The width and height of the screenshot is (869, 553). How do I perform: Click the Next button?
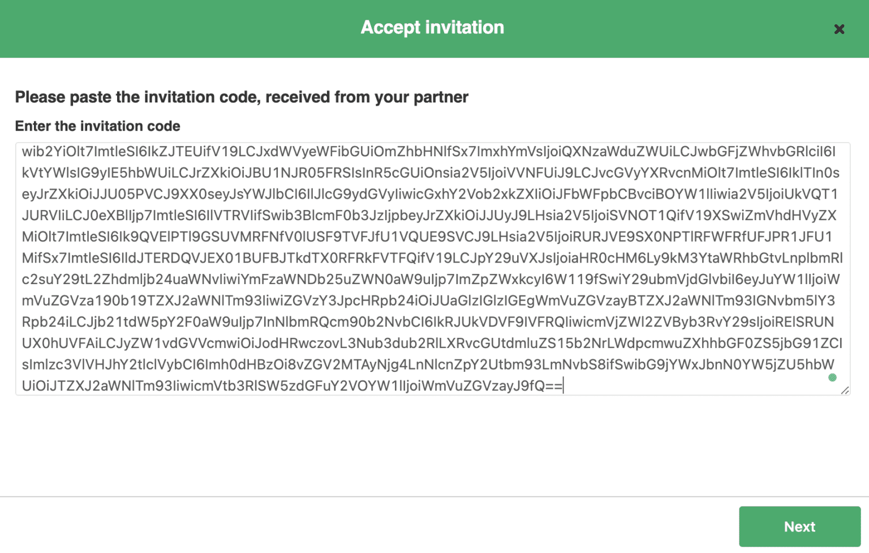tap(799, 526)
